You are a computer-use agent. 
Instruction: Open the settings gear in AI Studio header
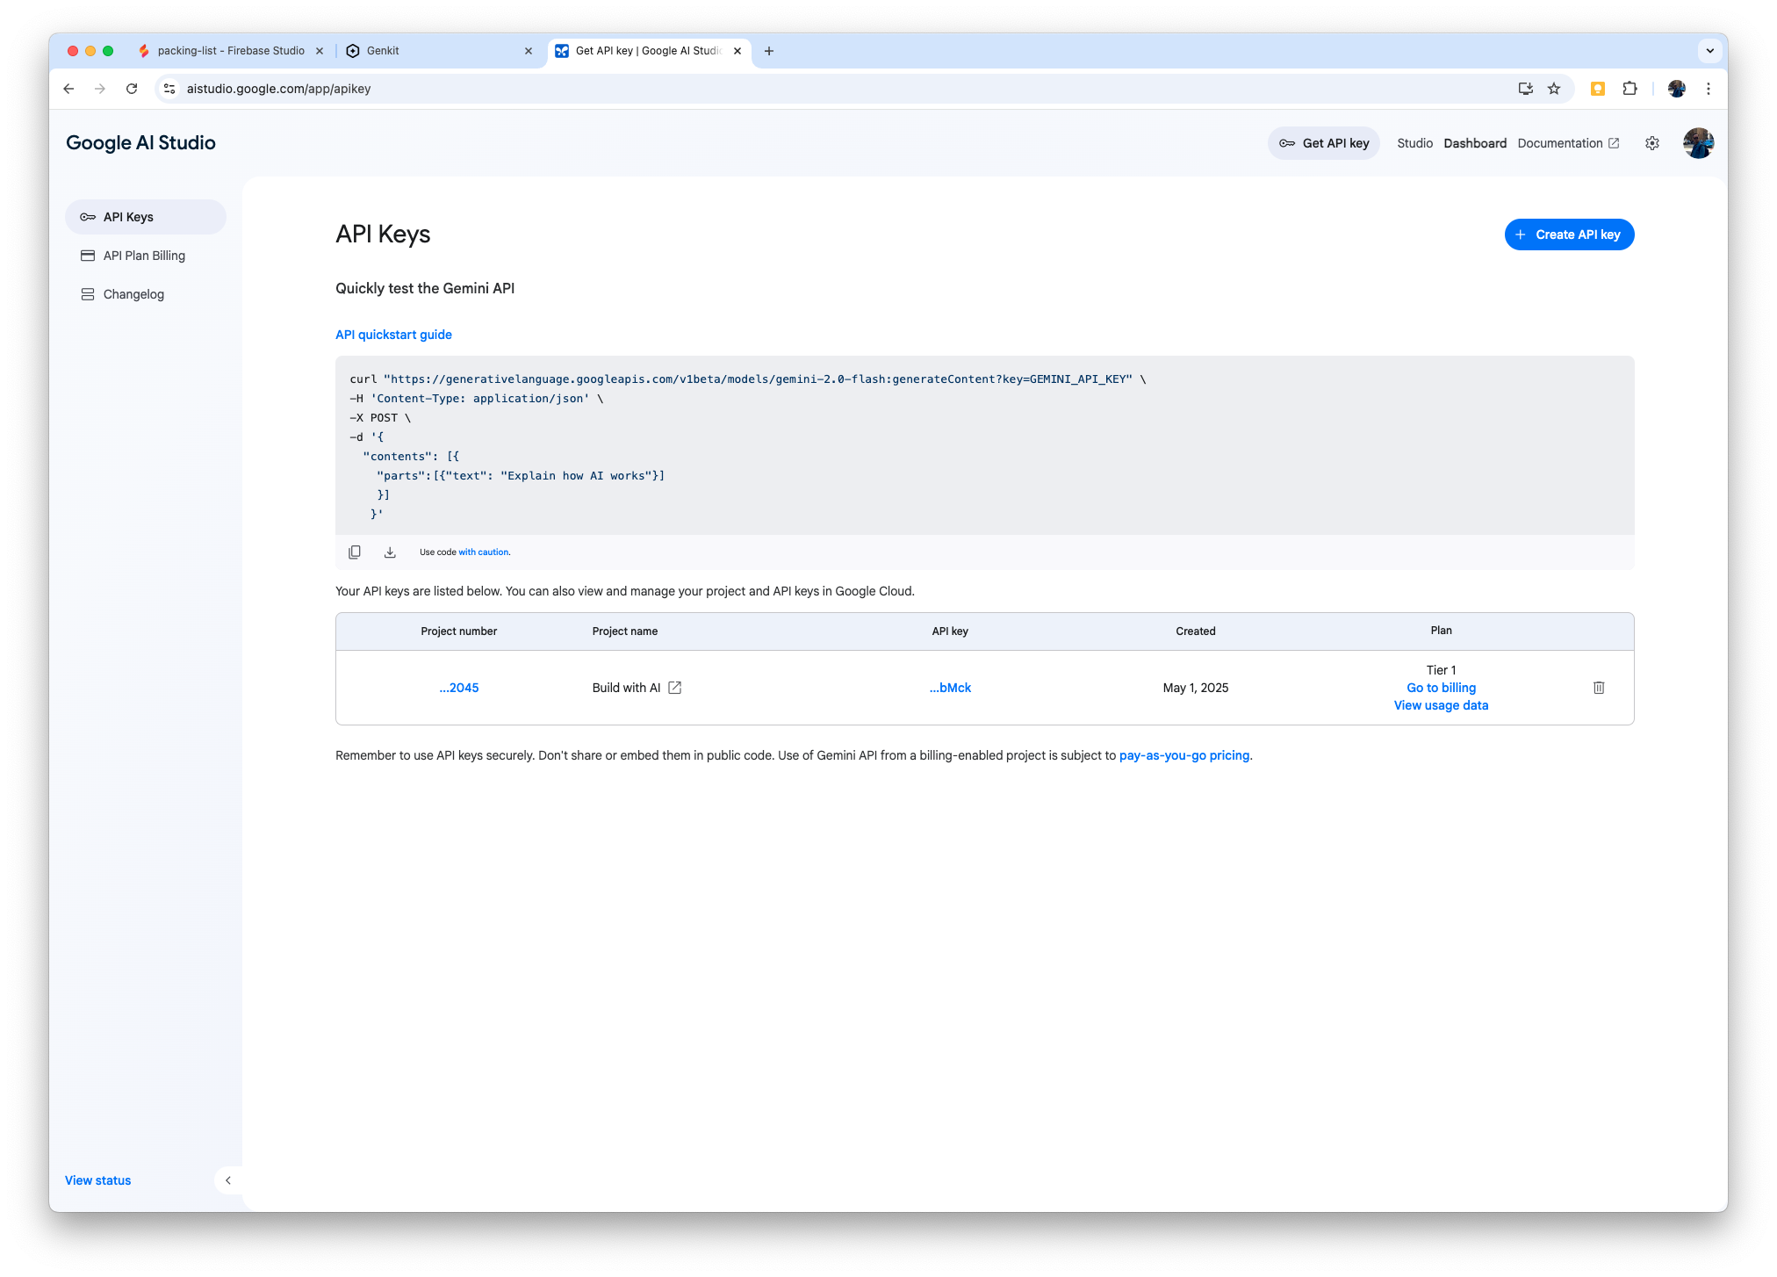click(x=1652, y=143)
